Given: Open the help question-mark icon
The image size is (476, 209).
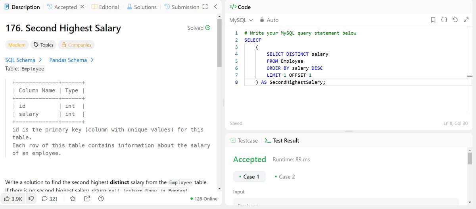Looking at the screenshot, I should point(101,199).
